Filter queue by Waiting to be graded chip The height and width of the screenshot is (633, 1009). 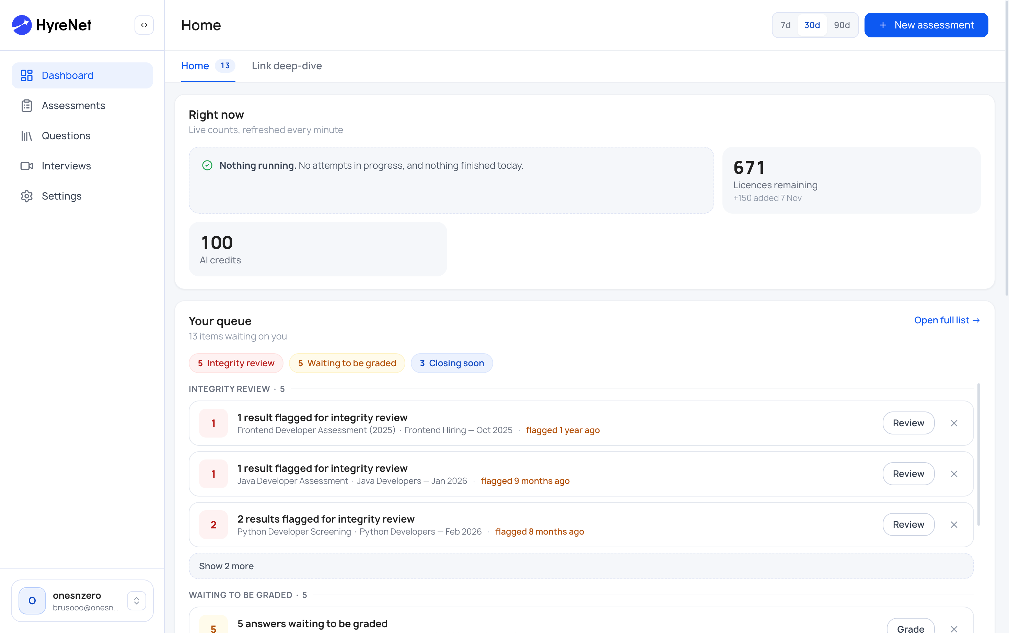point(347,363)
